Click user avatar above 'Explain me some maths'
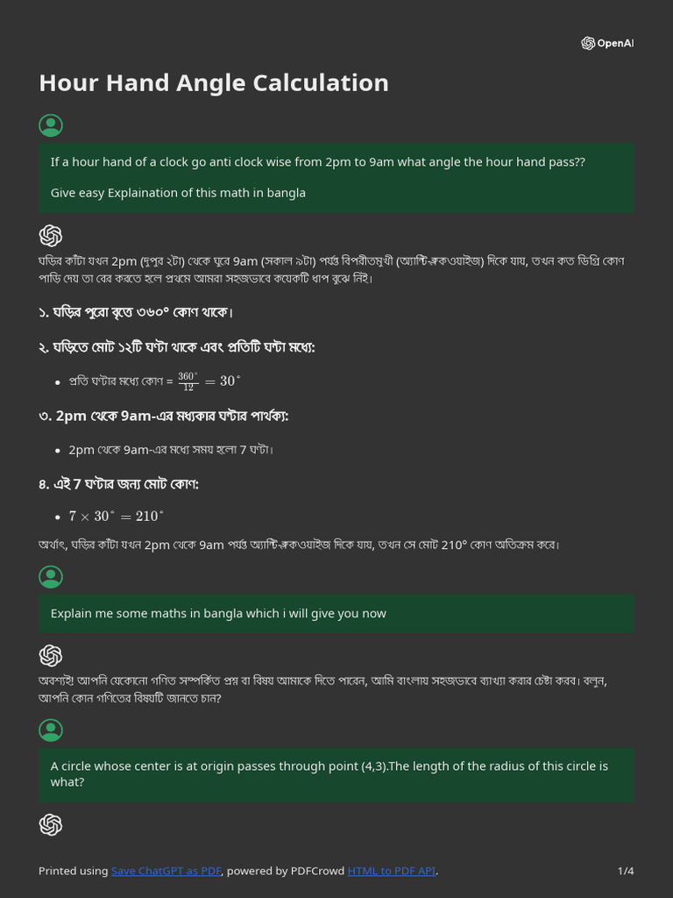673x898 pixels. click(x=51, y=576)
